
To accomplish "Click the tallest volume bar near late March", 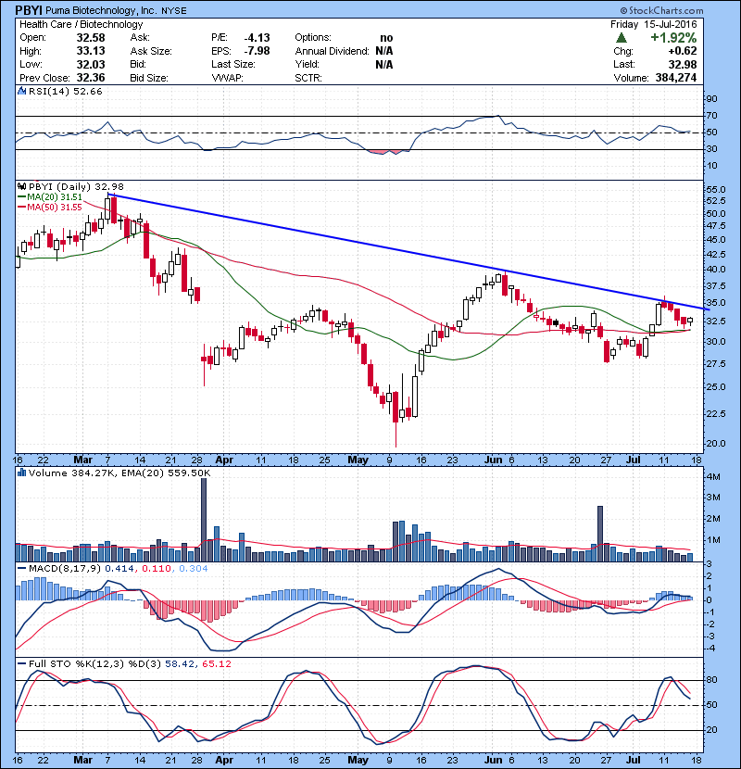I will pos(204,520).
